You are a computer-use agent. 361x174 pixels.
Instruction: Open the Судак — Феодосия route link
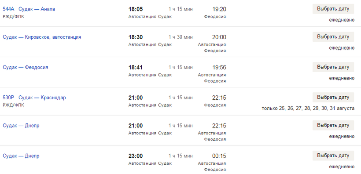click(26, 67)
